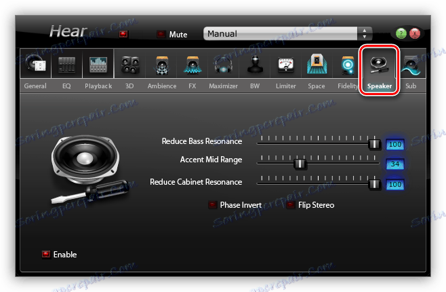Select the Space room icon
This screenshot has width=446, height=292.
317,64
